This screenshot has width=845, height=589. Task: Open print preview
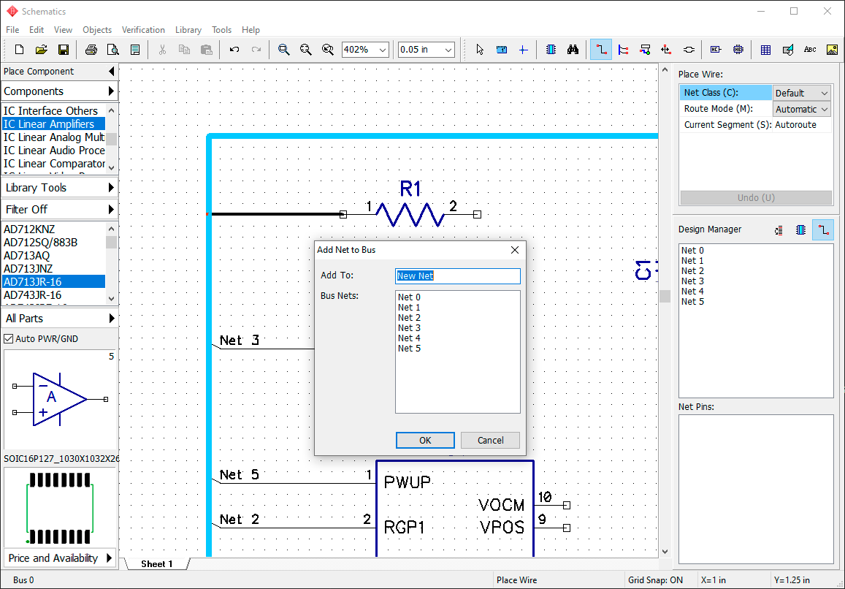tap(113, 50)
